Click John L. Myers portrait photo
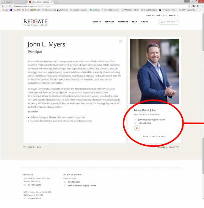 [154, 71]
